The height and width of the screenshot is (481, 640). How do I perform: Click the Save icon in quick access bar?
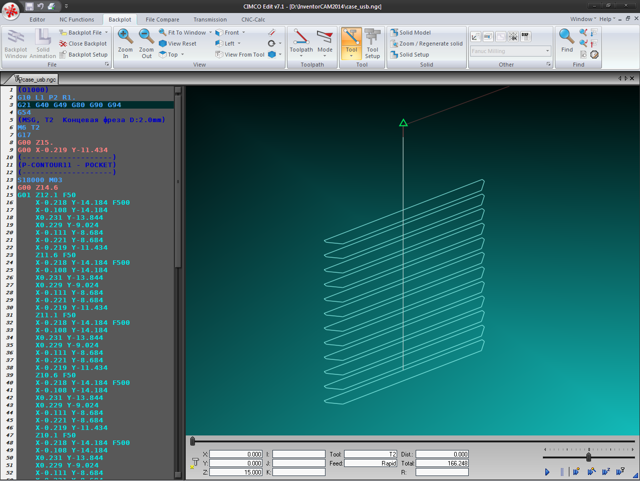click(30, 6)
